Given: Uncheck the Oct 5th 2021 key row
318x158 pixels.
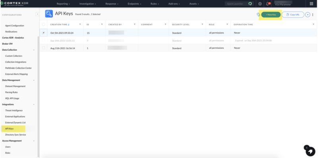Looking at the screenshot, I should pos(43,33).
